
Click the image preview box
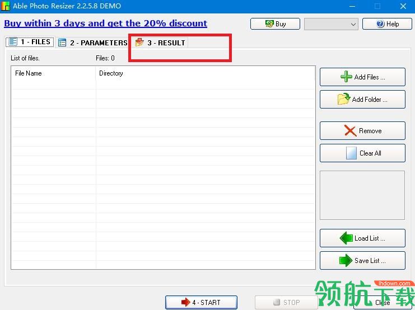pos(362,195)
